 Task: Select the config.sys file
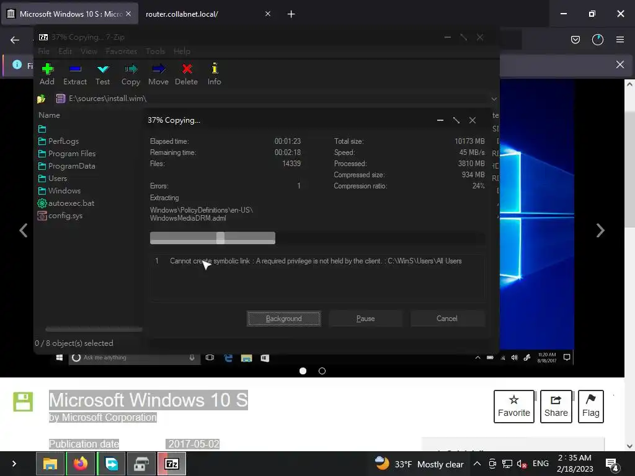(60, 216)
